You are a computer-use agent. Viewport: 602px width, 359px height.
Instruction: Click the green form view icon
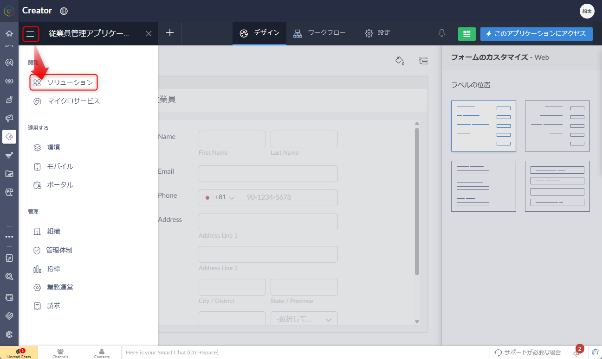[x=466, y=34]
